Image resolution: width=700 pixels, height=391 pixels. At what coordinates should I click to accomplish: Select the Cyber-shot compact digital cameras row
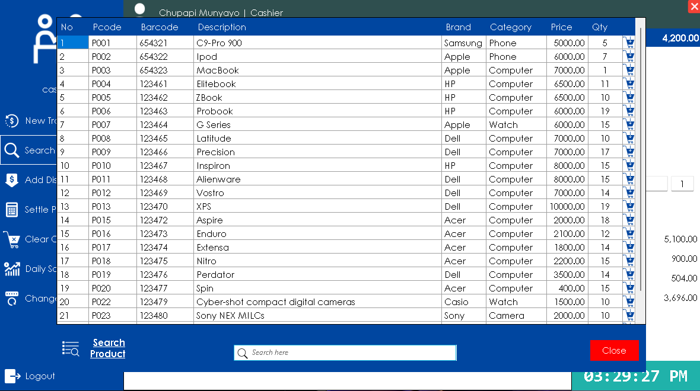tap(346, 302)
